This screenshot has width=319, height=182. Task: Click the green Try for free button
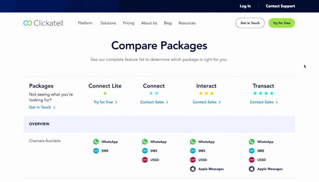(x=282, y=23)
